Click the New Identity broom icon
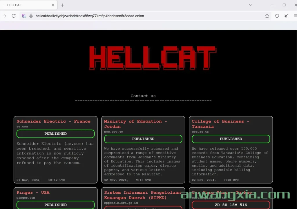Screen dimensions: 297x209 [x=286, y=16]
